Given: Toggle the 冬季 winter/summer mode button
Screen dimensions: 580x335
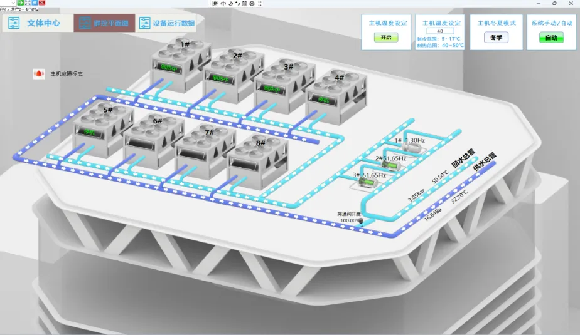Looking at the screenshot, I should coord(496,38).
